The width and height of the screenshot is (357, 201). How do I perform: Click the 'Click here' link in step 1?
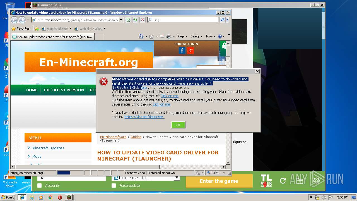(x=139, y=87)
